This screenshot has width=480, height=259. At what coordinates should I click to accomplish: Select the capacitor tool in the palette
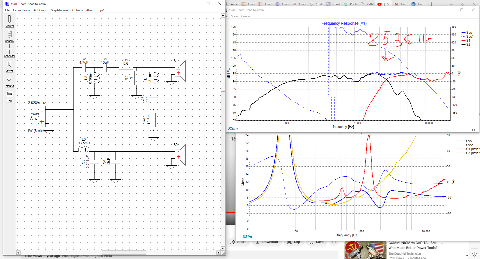[x=9, y=51]
